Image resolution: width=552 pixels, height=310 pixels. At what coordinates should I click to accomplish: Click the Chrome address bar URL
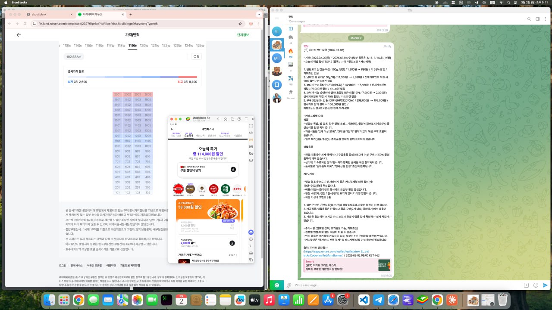click(98, 24)
